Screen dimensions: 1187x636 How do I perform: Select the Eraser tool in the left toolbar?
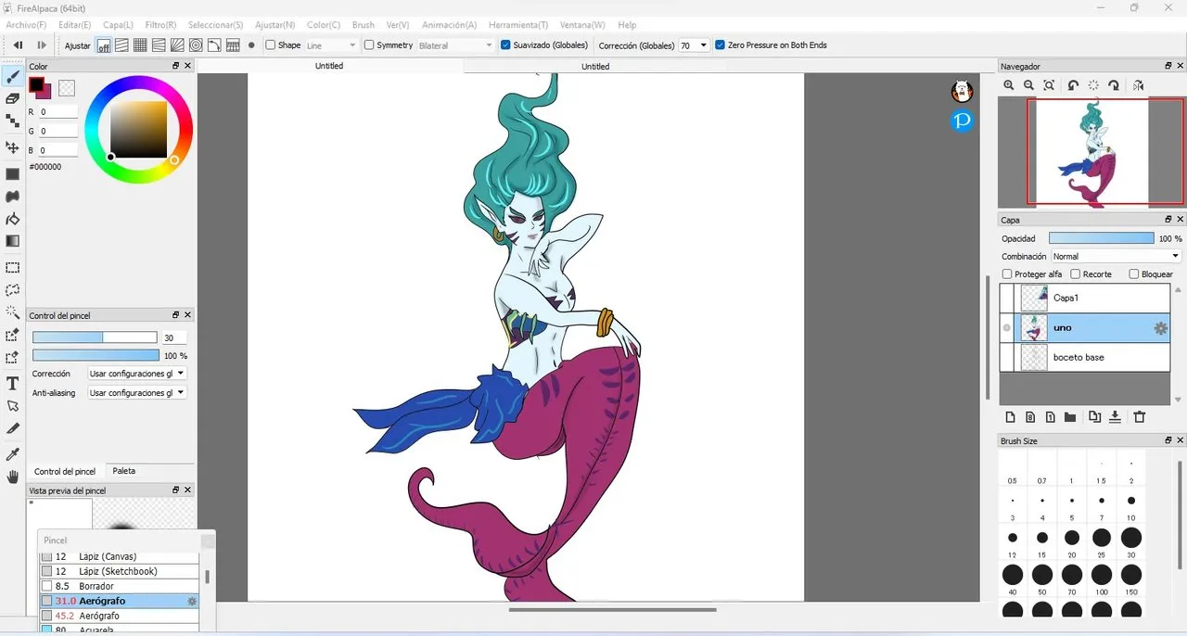coord(13,98)
